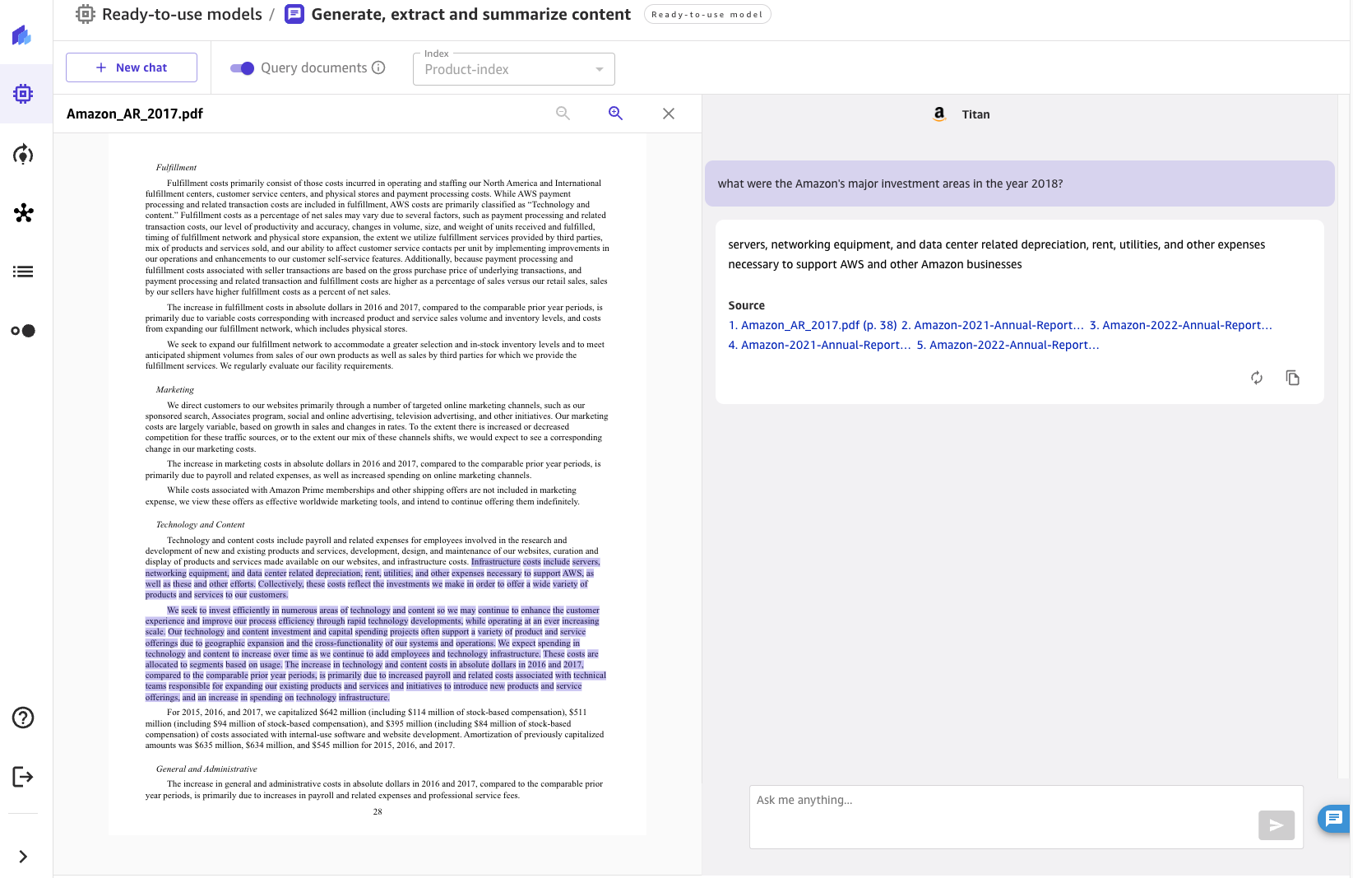
Task: Copy the response to clipboard
Action: (x=1293, y=378)
